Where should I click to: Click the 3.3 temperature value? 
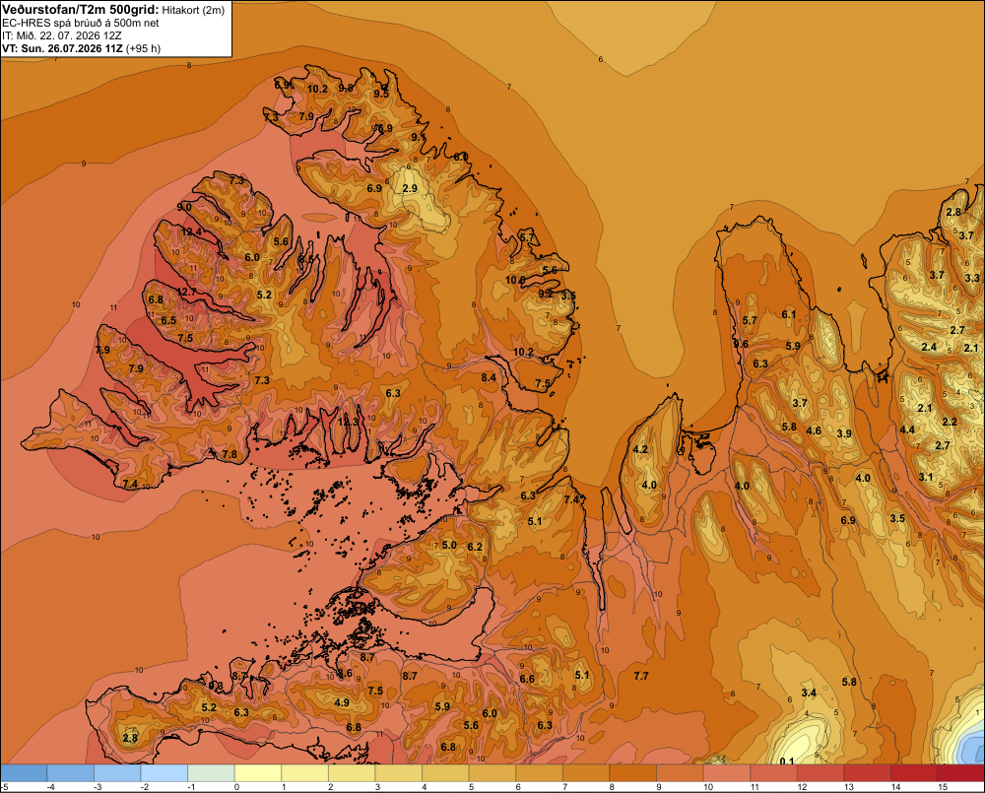(x=972, y=278)
